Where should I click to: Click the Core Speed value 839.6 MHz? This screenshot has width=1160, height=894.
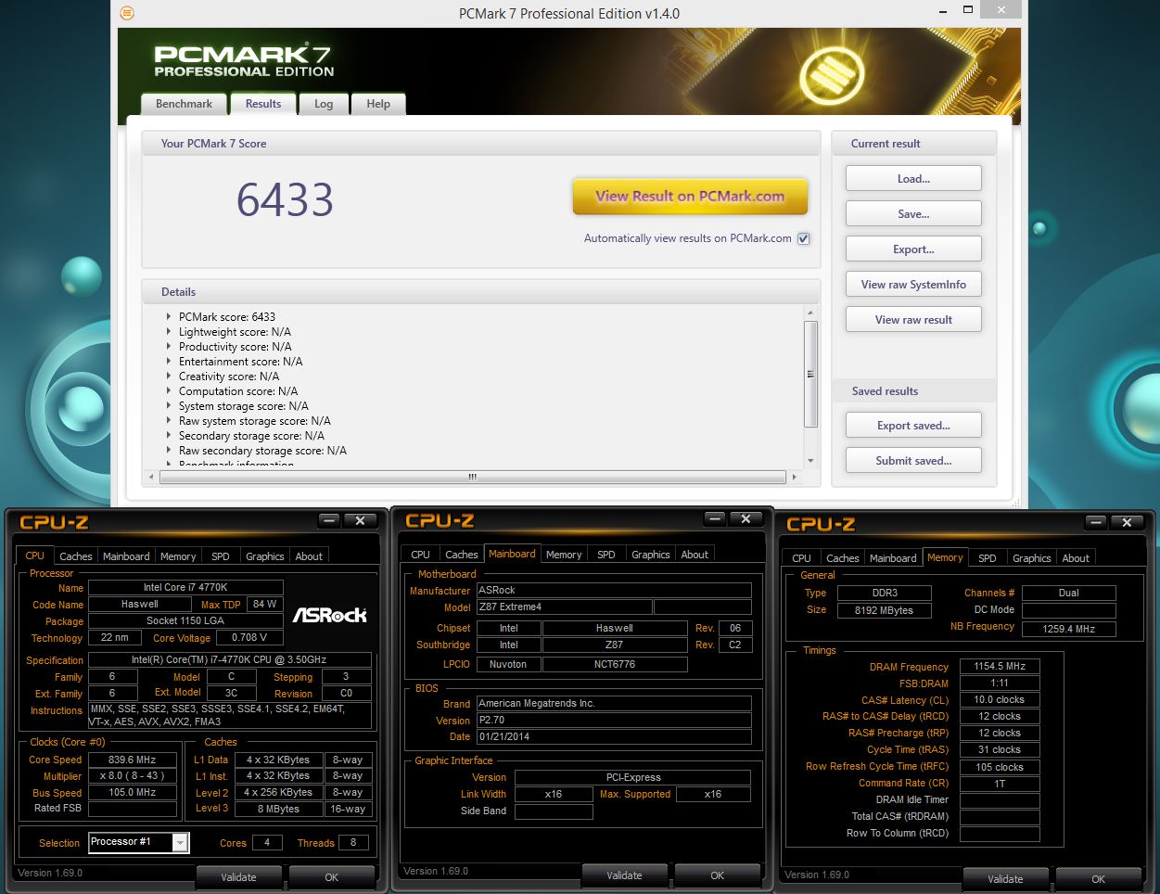pos(133,760)
